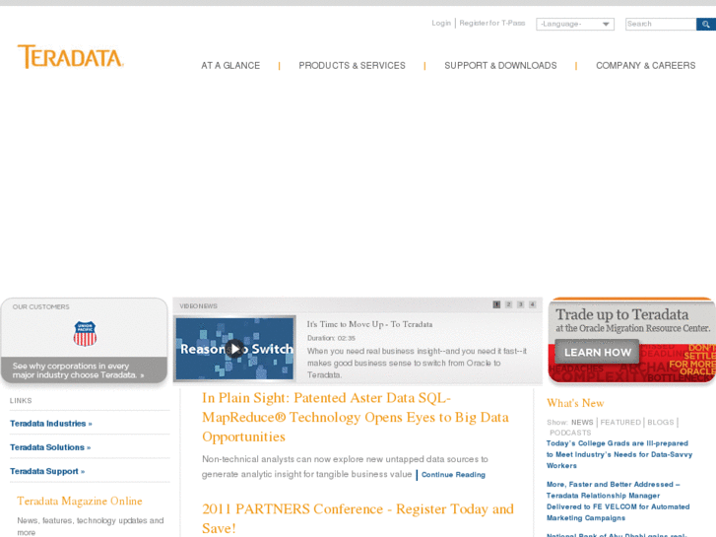Screen dimensions: 716x537
Task: Show BLOGS in What's New
Action: [660, 423]
